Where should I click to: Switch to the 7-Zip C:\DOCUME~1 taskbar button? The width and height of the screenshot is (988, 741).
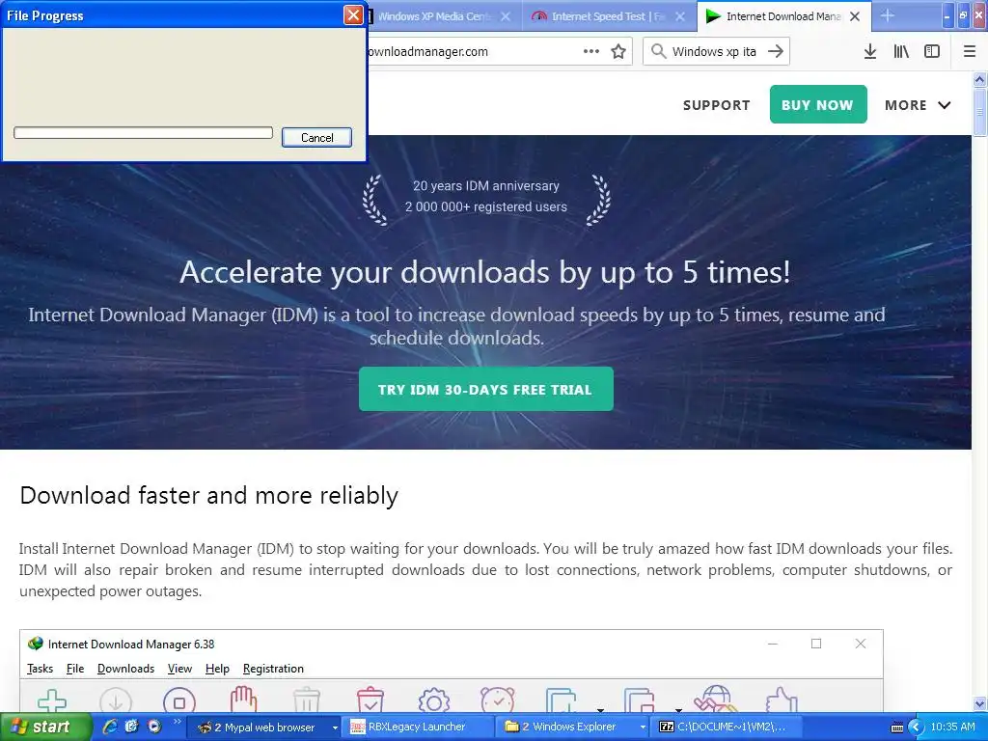click(725, 727)
